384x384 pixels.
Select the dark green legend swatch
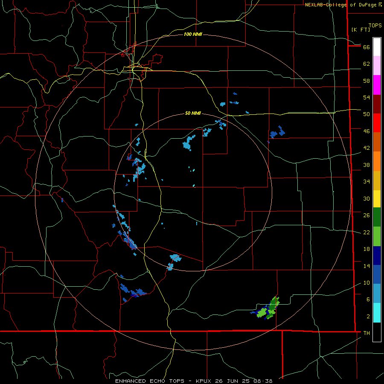[x=377, y=217]
